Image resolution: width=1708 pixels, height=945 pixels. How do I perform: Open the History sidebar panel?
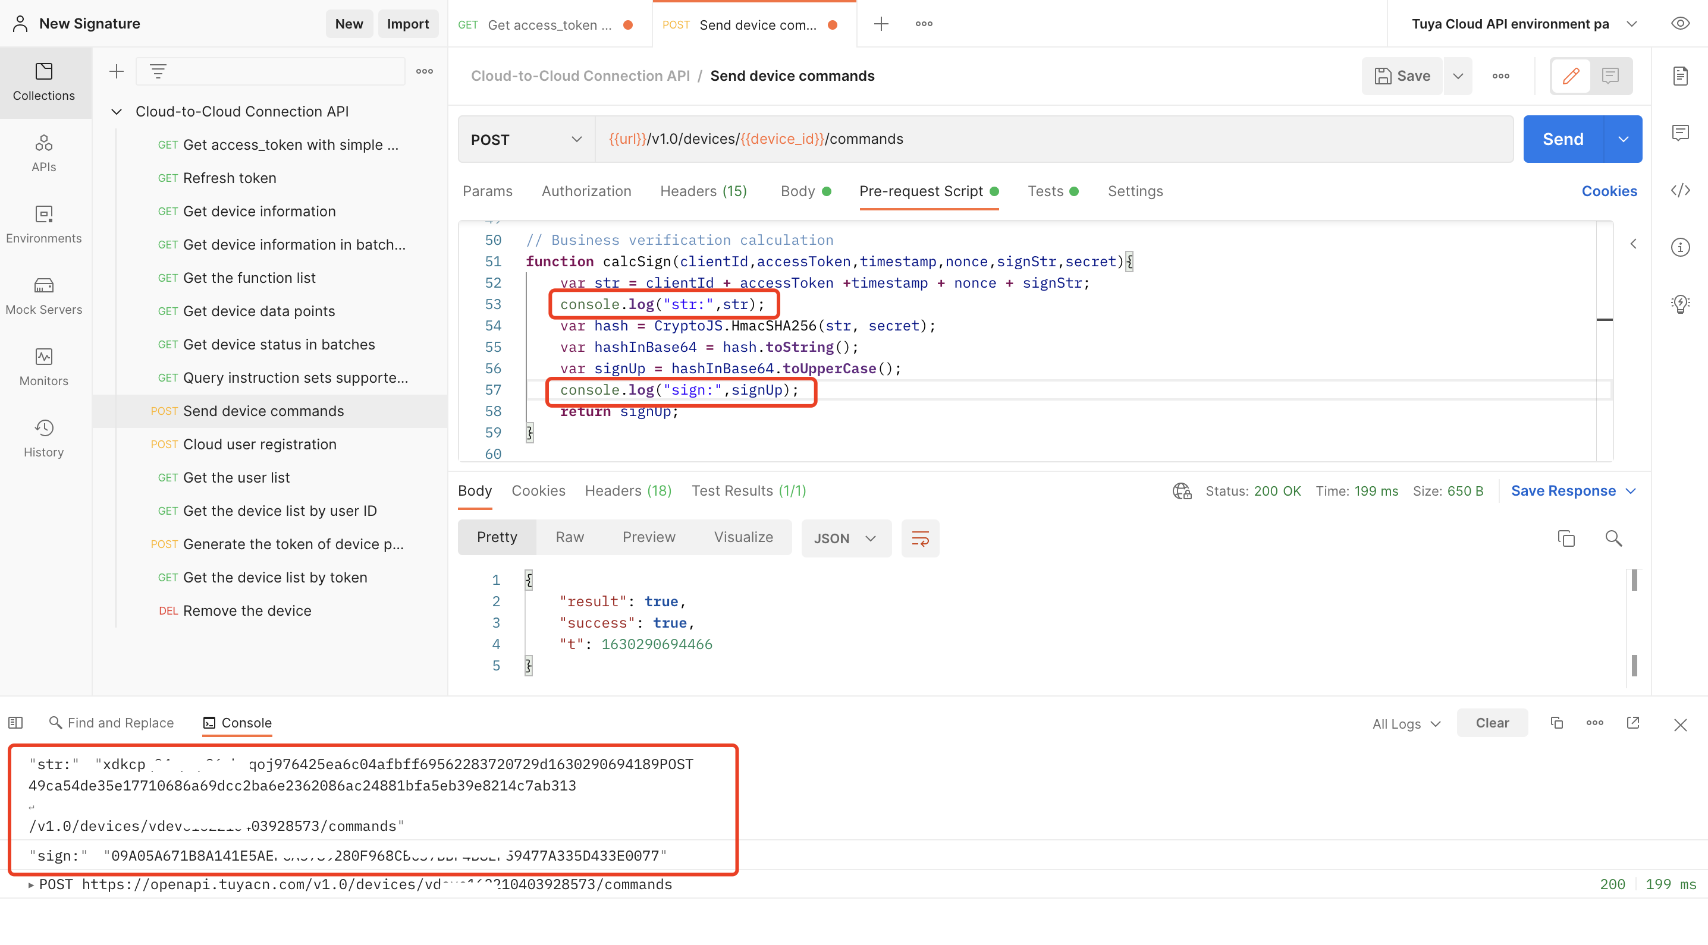44,439
